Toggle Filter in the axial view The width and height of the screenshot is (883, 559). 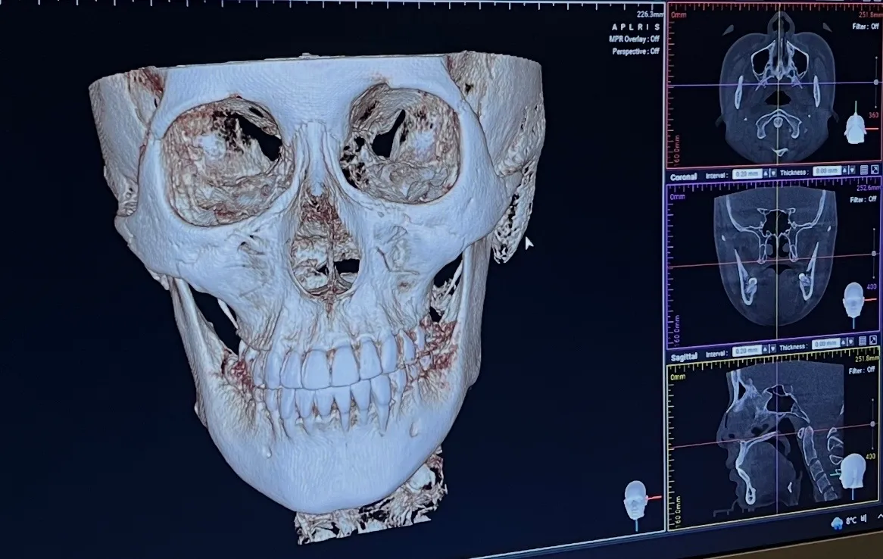[x=866, y=27]
